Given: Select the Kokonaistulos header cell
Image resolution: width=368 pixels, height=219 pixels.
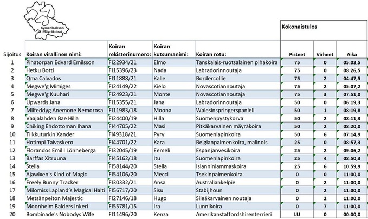Looking at the screenshot, I should (300, 26).
